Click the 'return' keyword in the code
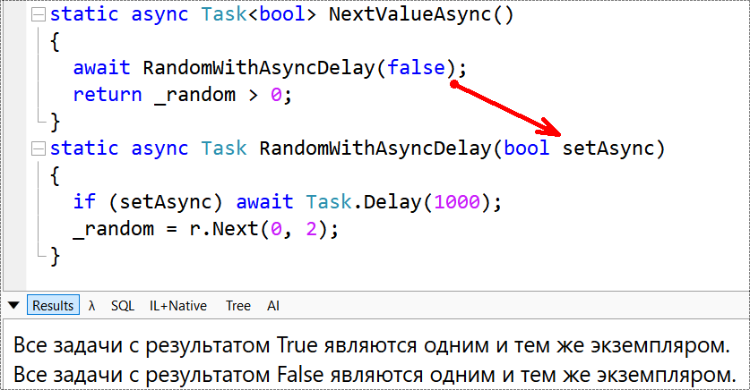Image resolution: width=750 pixels, height=390 pixels. click(x=108, y=95)
